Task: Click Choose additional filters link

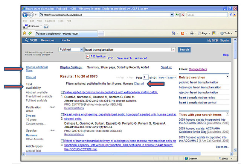Action: click(x=37, y=69)
